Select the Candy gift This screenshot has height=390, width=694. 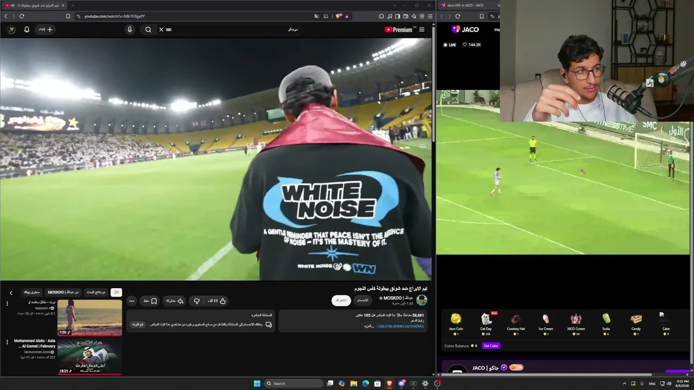coord(636,324)
